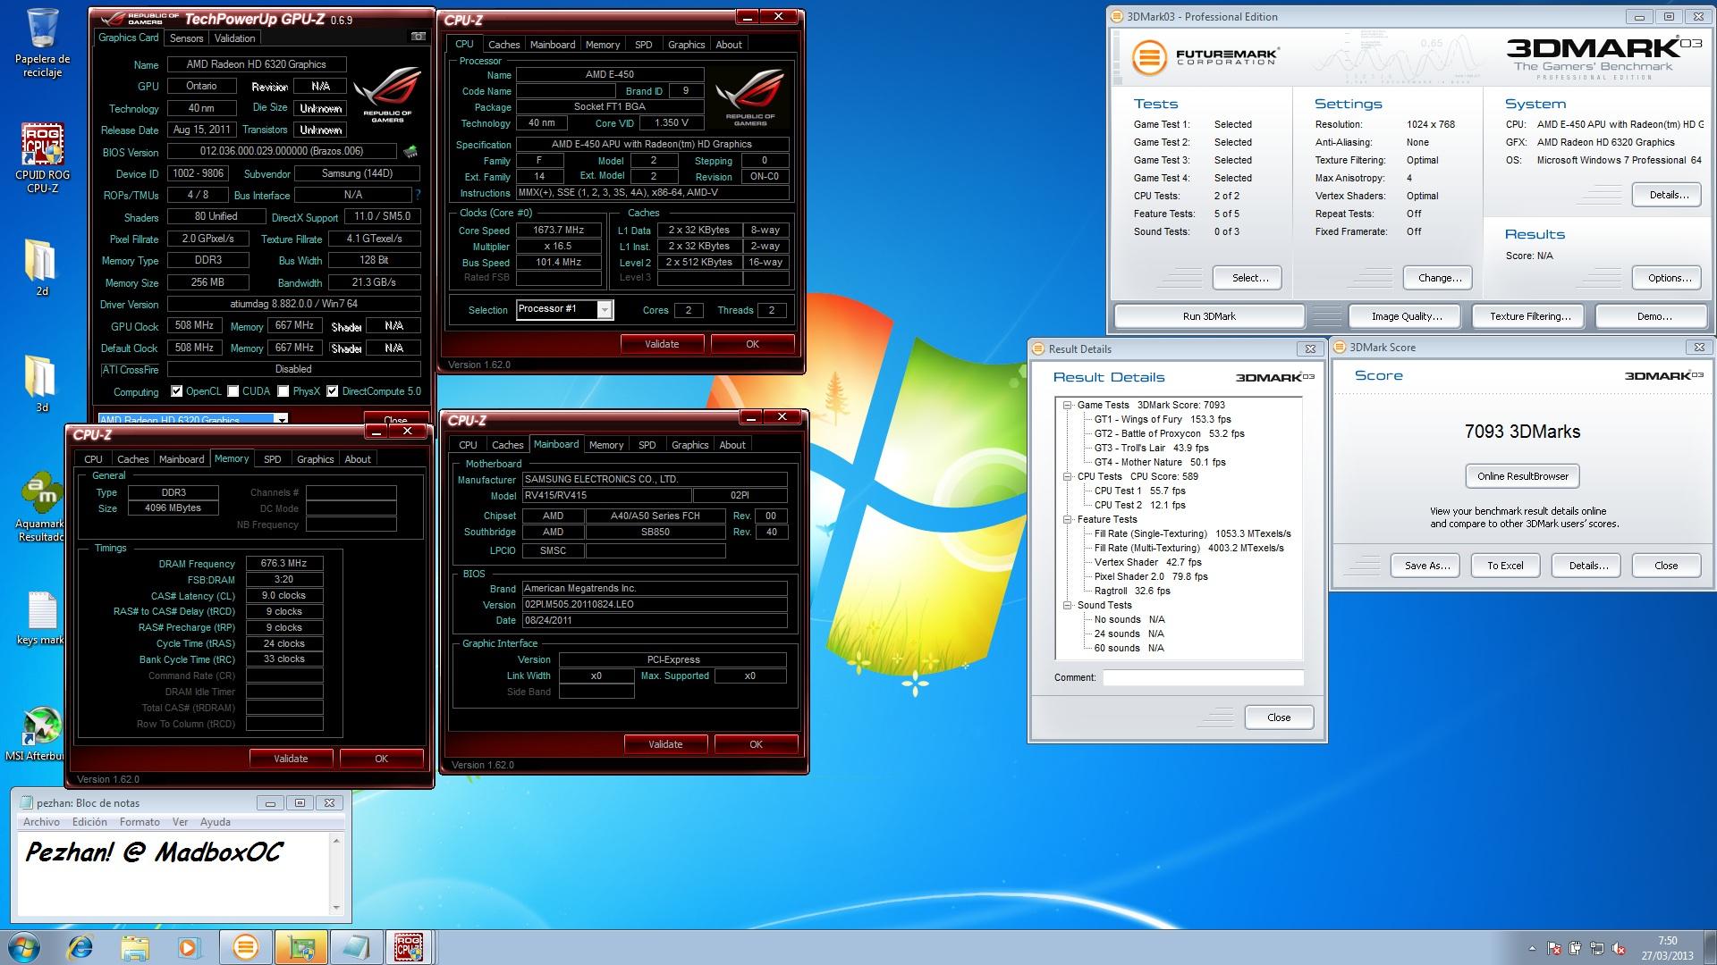
Task: Toggle the PhysX checkbox
Action: pyautogui.click(x=283, y=391)
